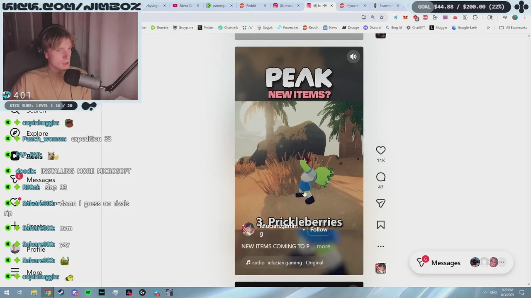
Task: Open the Rumble bookmark
Action: 160,28
